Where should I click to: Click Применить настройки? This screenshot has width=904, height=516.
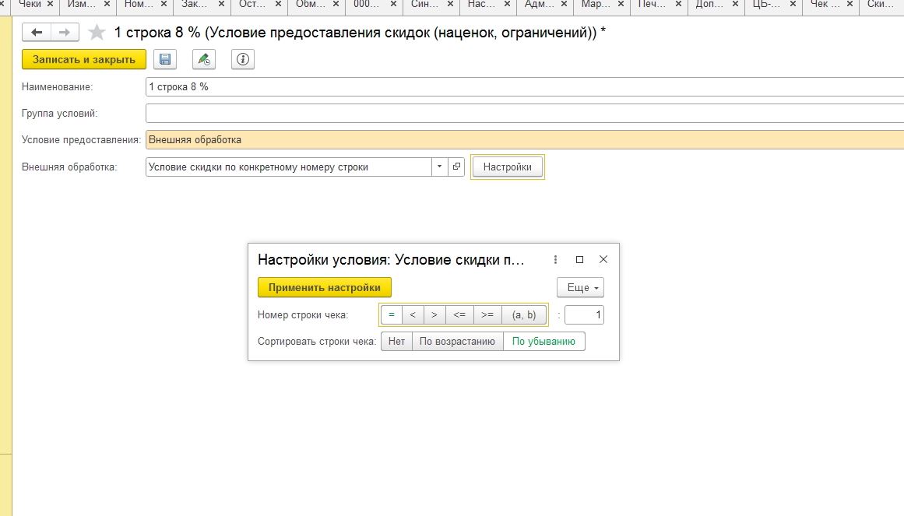coord(324,288)
